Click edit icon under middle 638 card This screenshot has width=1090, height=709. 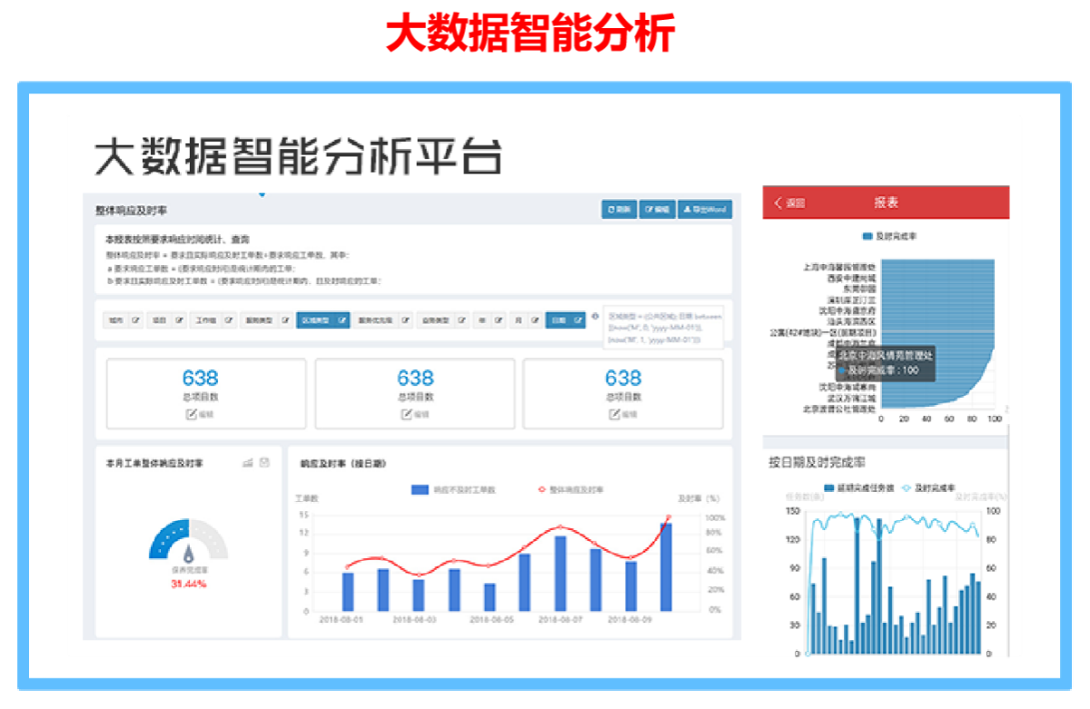(x=407, y=414)
